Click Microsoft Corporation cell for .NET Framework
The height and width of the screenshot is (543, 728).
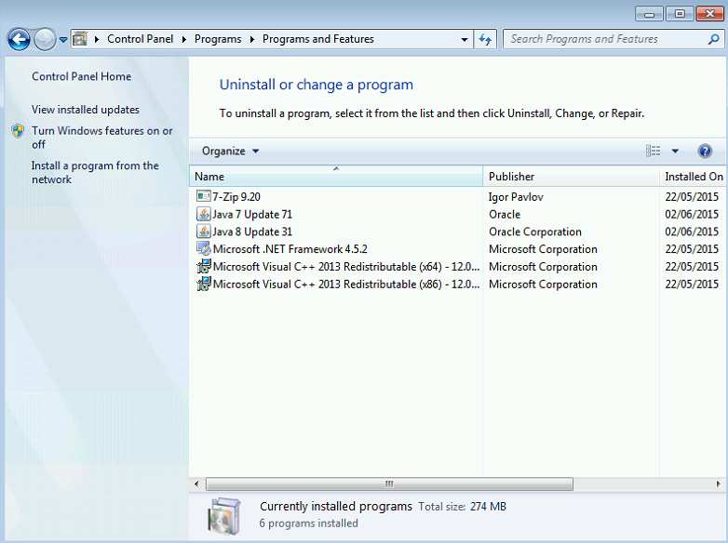(543, 249)
